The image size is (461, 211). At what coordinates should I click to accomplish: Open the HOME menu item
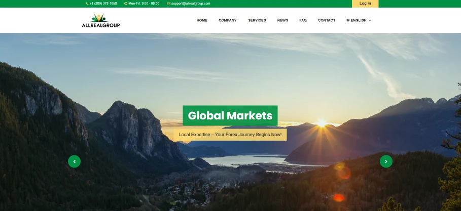202,20
